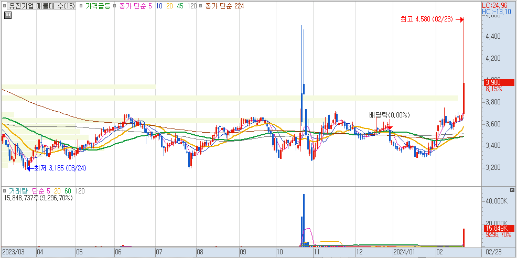Select the green 45 moving average label
The image size is (517, 258).
tap(180, 6)
